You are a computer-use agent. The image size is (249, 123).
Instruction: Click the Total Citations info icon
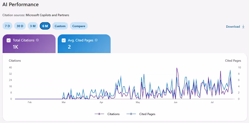tap(37, 40)
